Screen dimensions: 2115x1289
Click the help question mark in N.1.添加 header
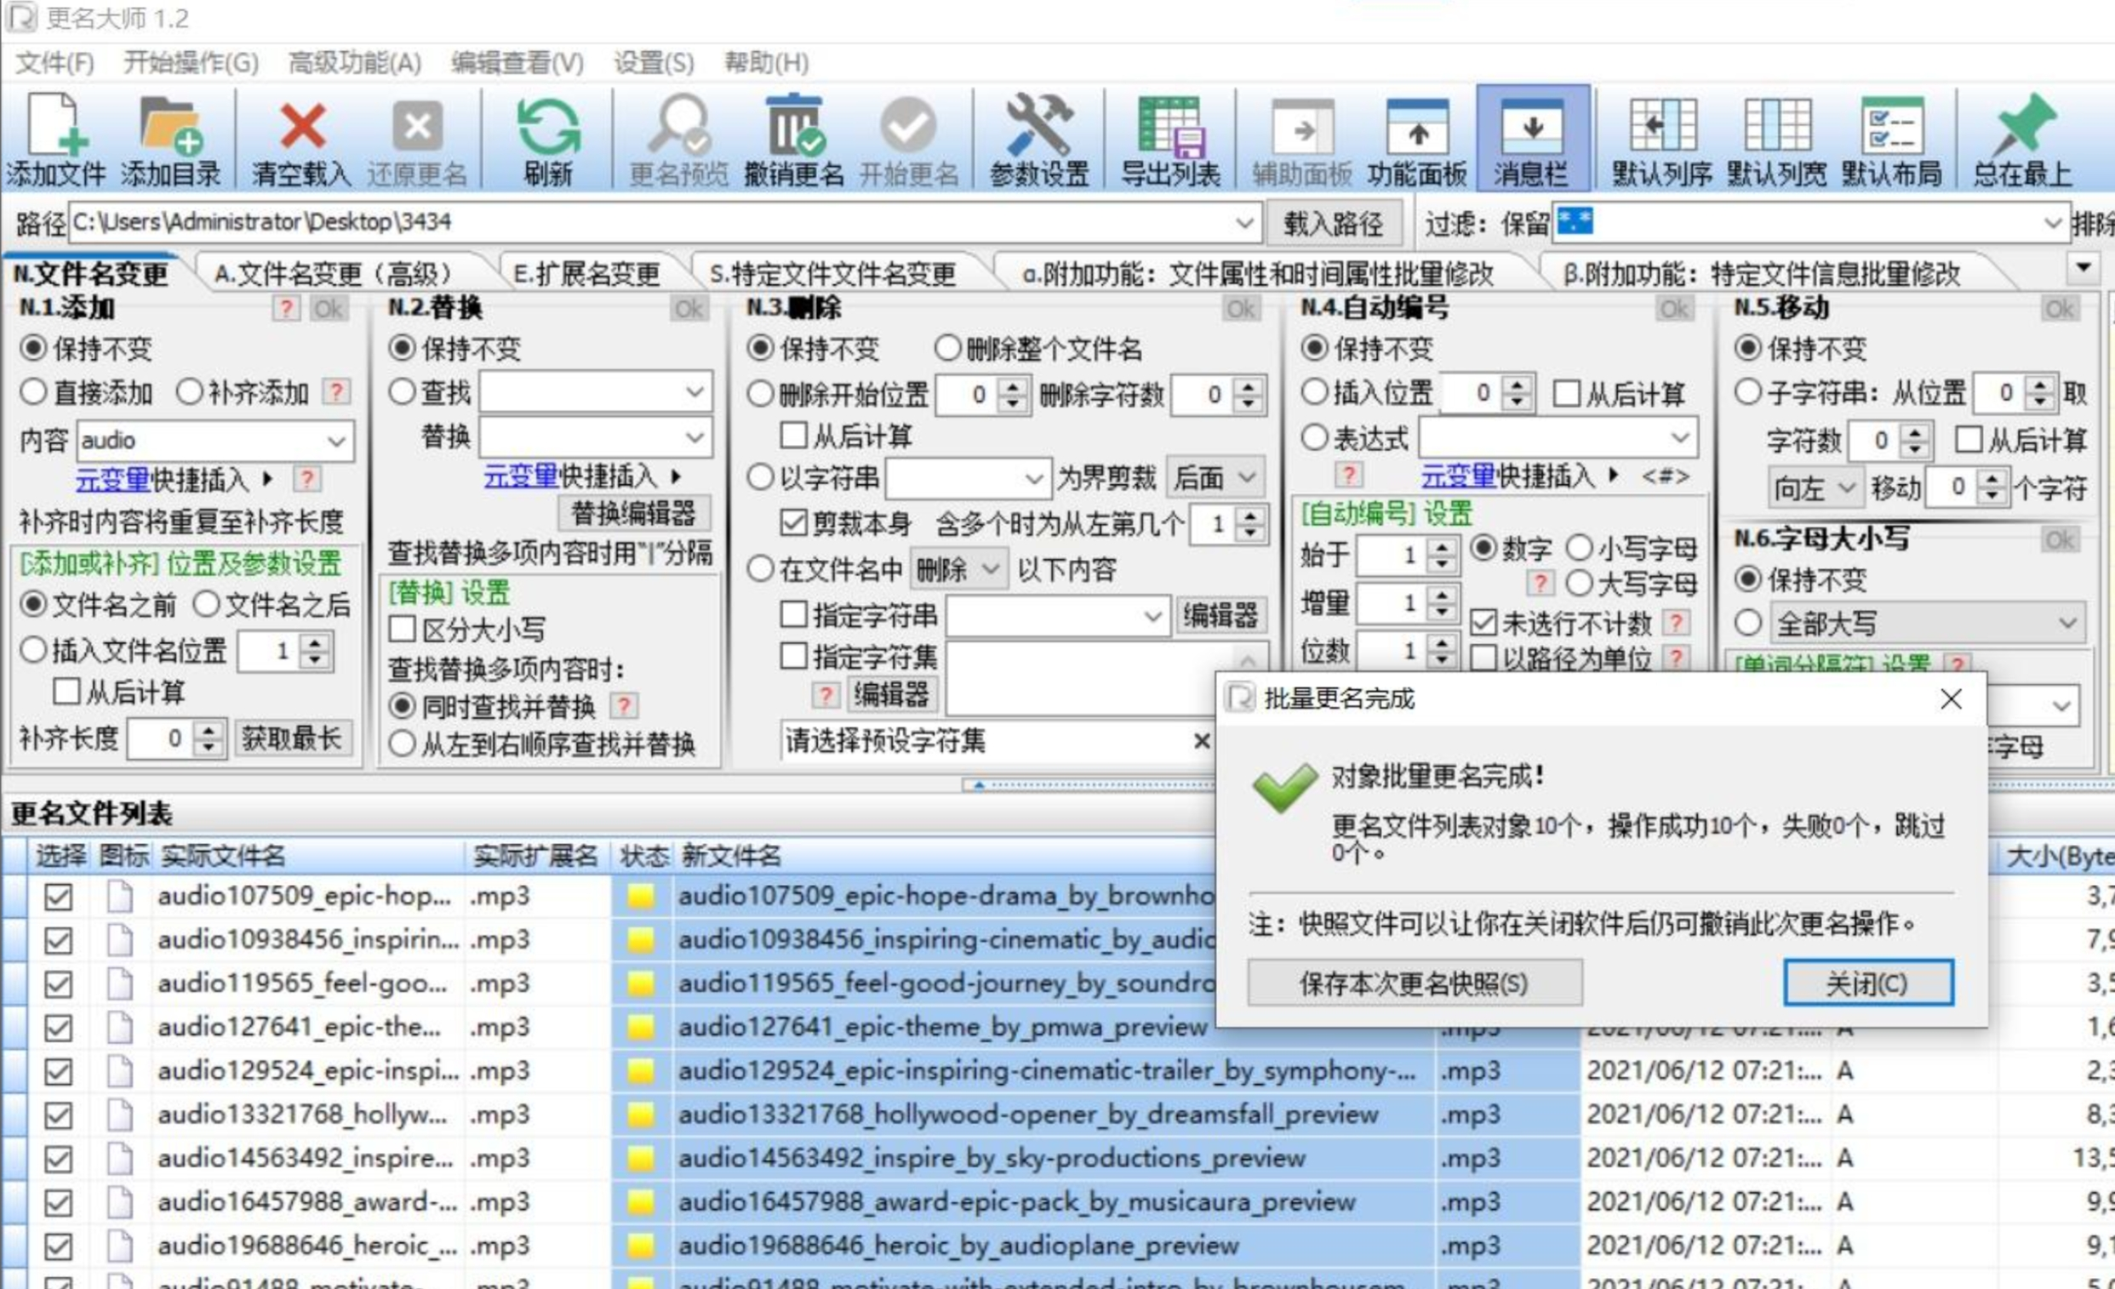pos(286,308)
